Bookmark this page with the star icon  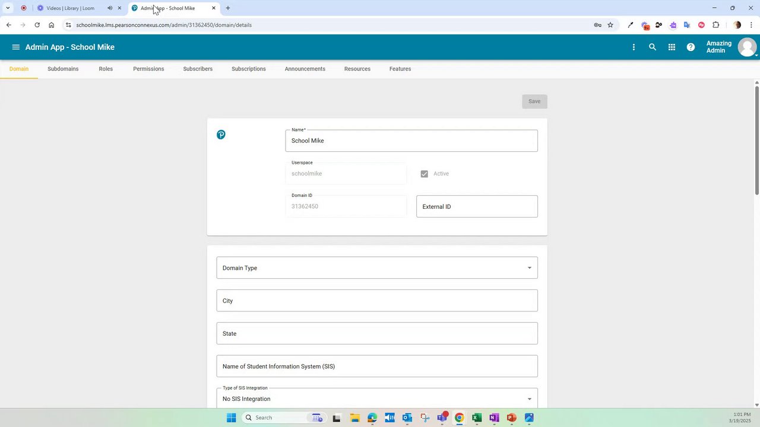610,25
